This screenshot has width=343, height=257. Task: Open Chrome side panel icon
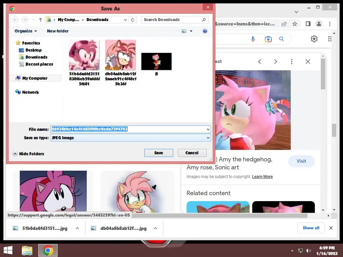[308, 24]
